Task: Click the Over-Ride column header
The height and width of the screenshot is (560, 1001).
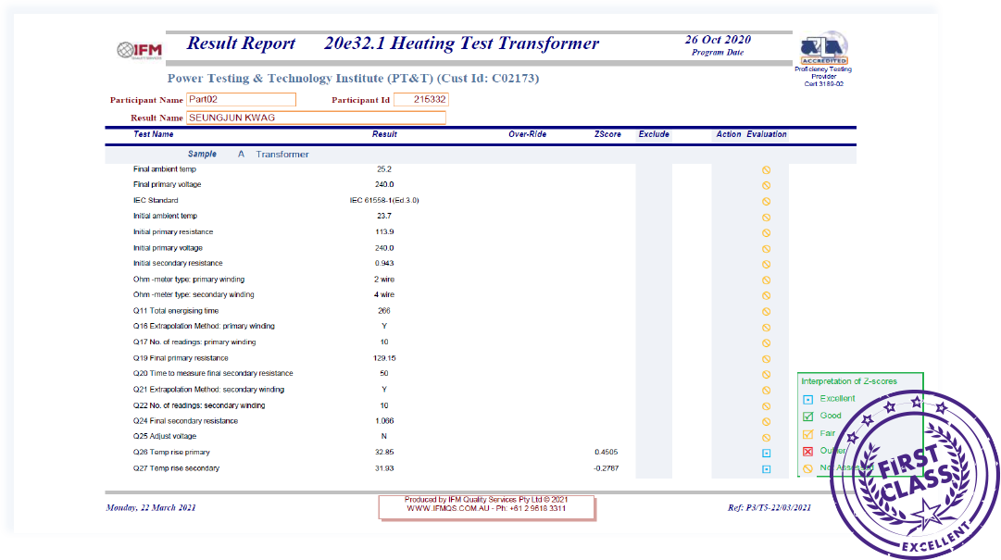Action: click(527, 134)
